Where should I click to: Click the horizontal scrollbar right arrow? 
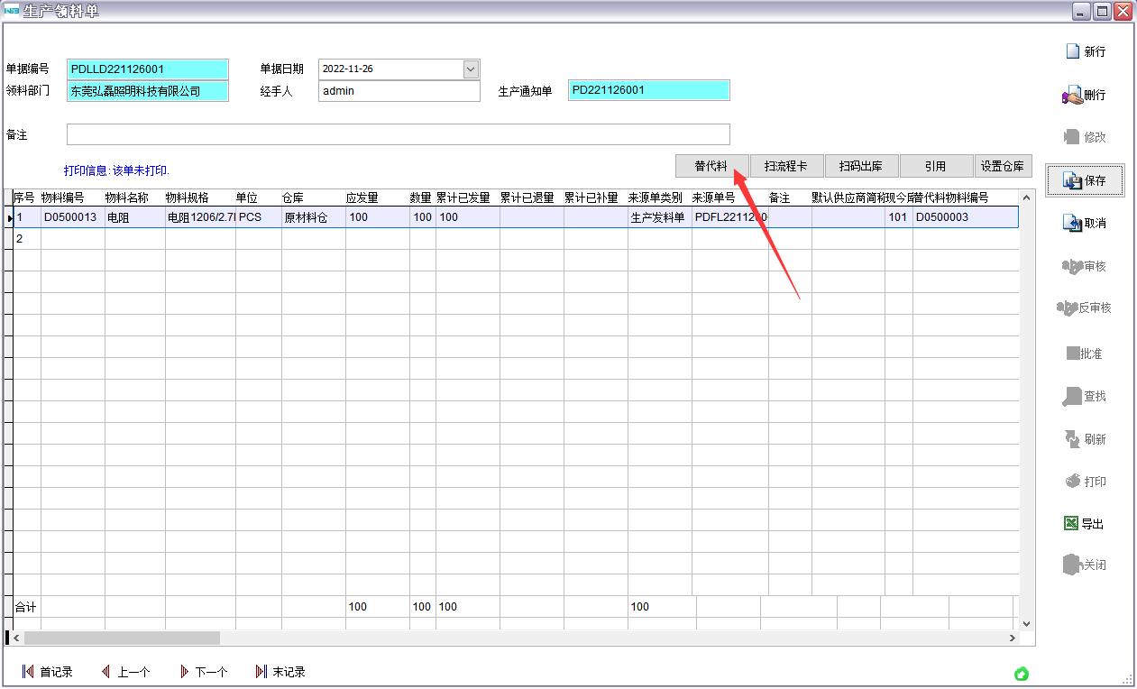click(x=1012, y=638)
